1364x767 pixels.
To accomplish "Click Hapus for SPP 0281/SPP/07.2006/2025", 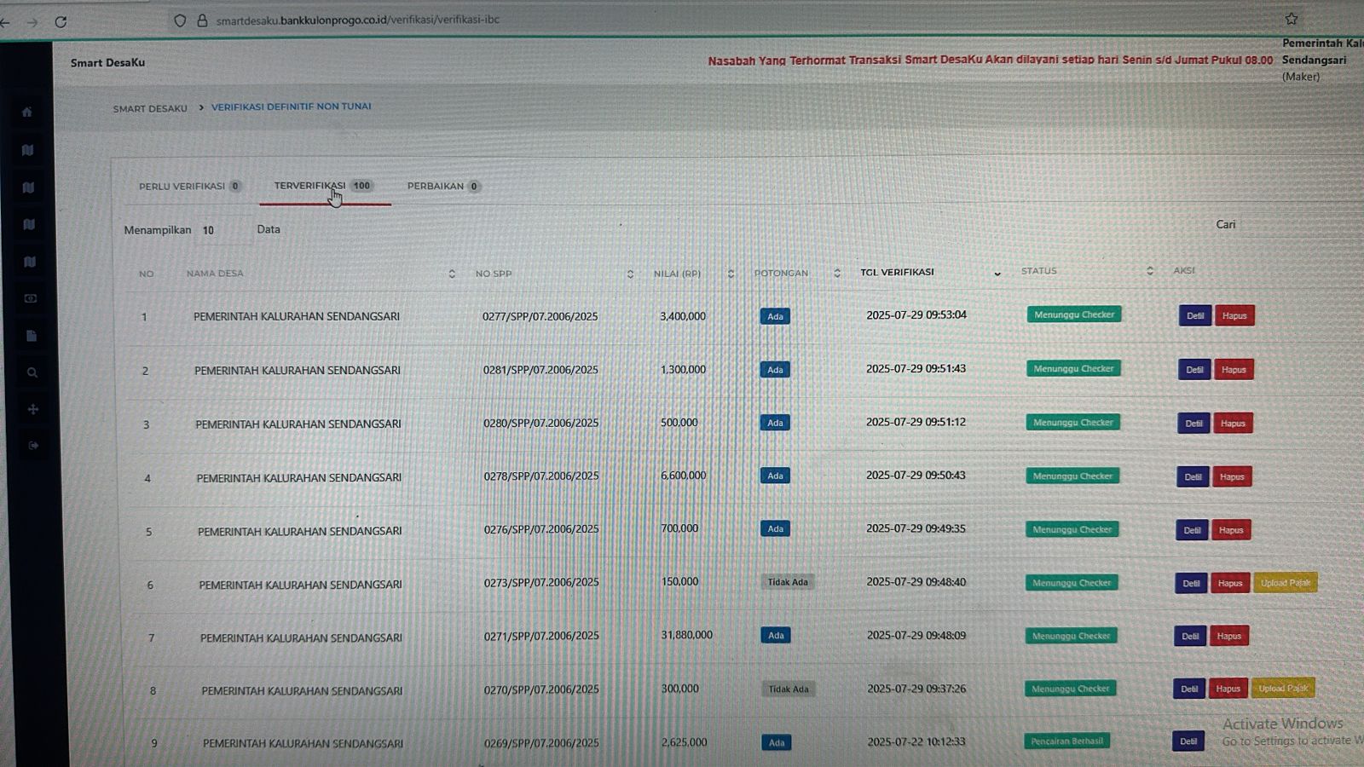I will click(1234, 369).
